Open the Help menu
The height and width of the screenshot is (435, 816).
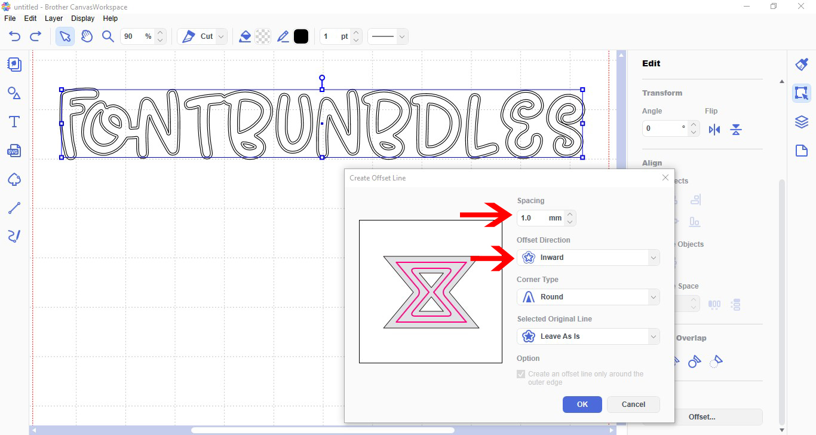tap(111, 19)
